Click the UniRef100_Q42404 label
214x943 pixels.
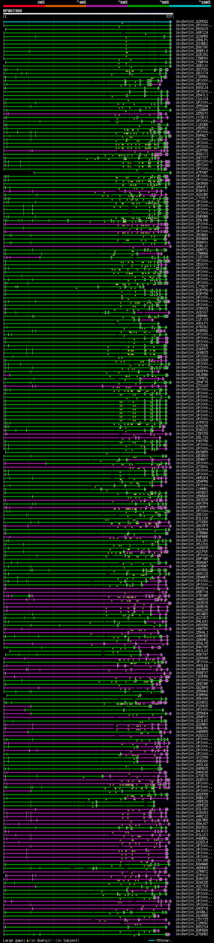pyautogui.click(x=192, y=529)
